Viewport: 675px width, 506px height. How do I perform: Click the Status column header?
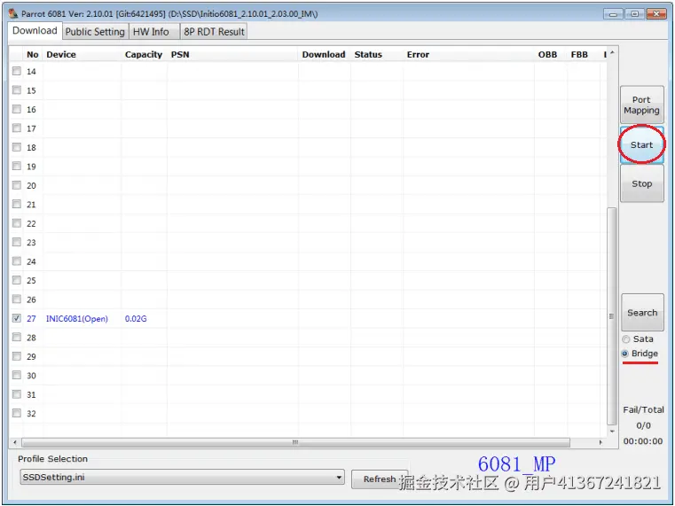pyautogui.click(x=377, y=55)
